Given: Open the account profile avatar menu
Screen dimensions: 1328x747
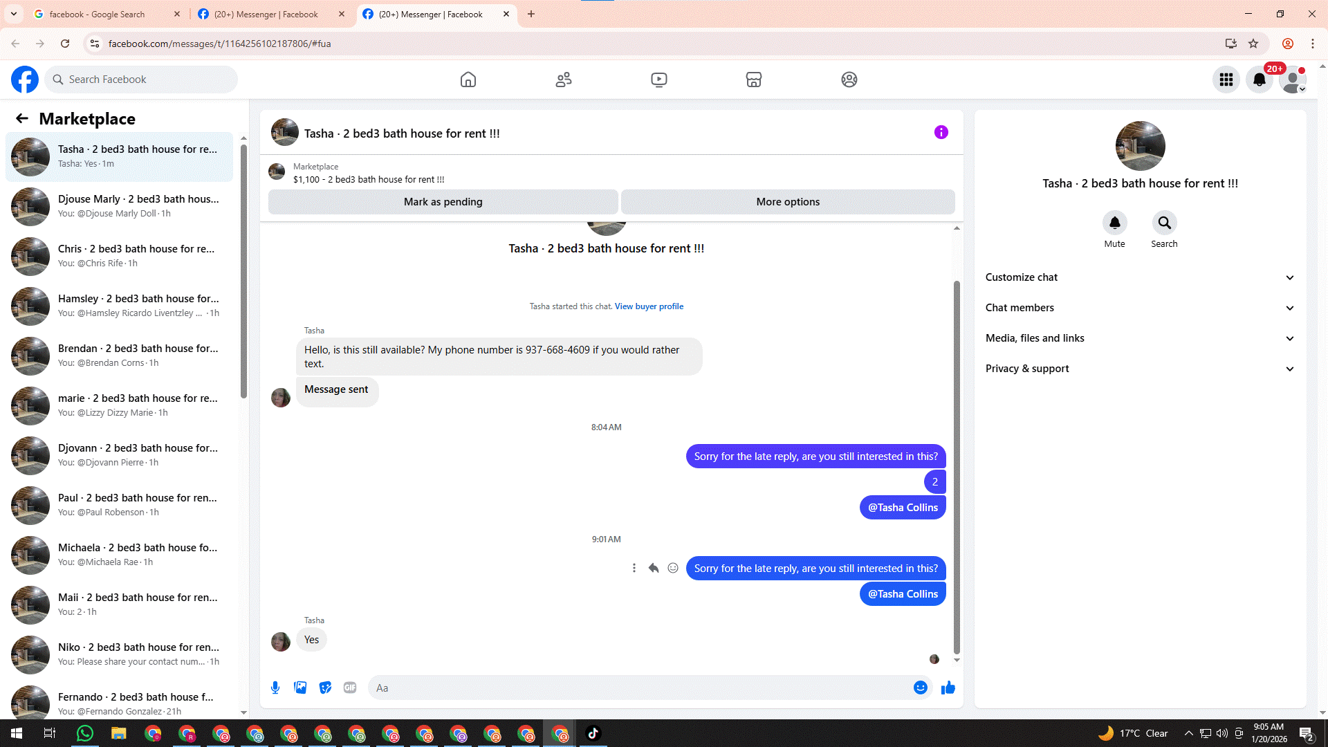Looking at the screenshot, I should coord(1293,80).
